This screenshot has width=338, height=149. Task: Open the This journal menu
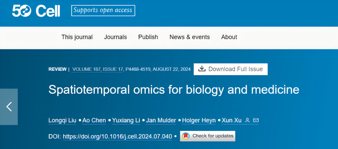(77, 37)
